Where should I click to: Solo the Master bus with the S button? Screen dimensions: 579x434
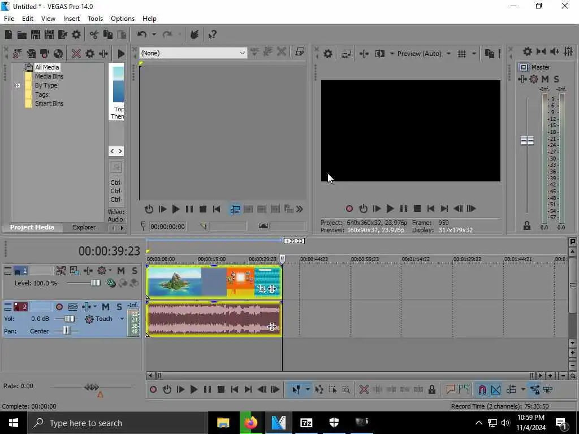coord(556,79)
